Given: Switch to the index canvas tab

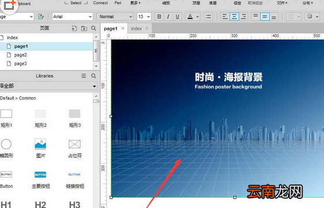Looking at the screenshot, I should point(137,28).
